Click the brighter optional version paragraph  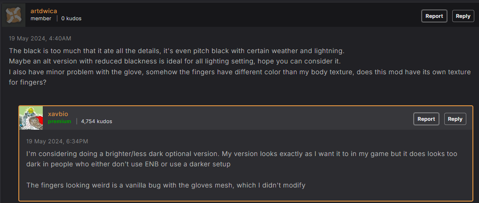[242, 159]
